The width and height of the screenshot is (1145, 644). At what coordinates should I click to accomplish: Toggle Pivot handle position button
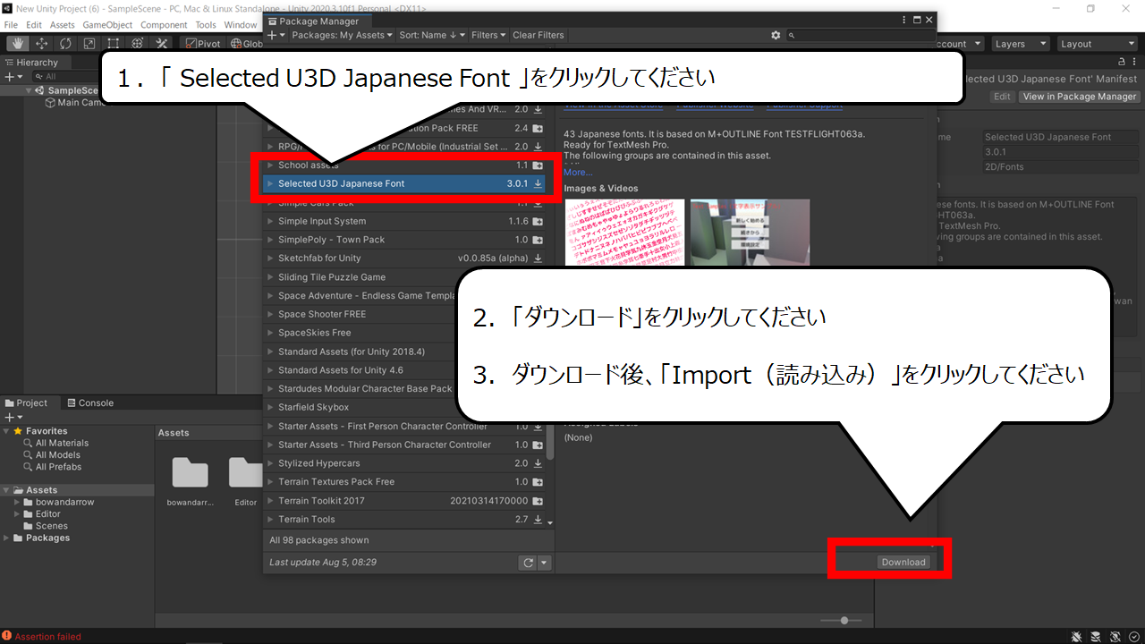click(202, 43)
